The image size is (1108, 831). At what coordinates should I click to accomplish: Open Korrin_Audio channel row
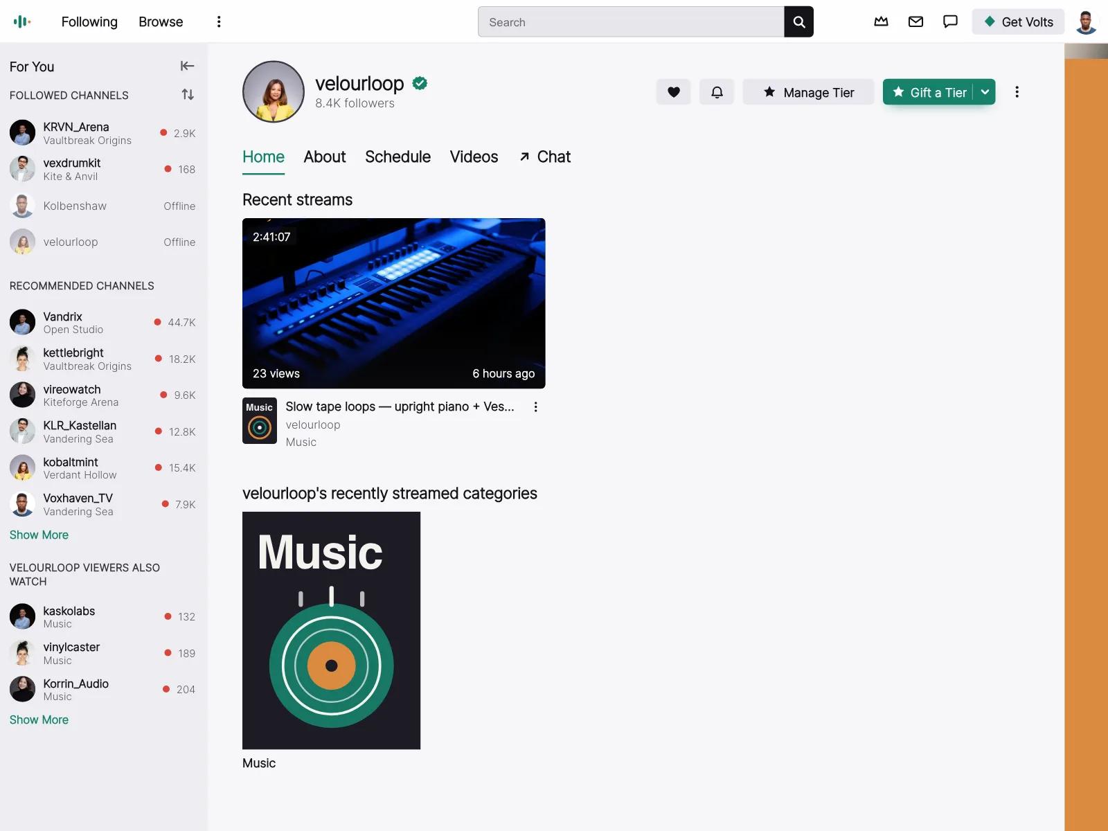click(102, 690)
